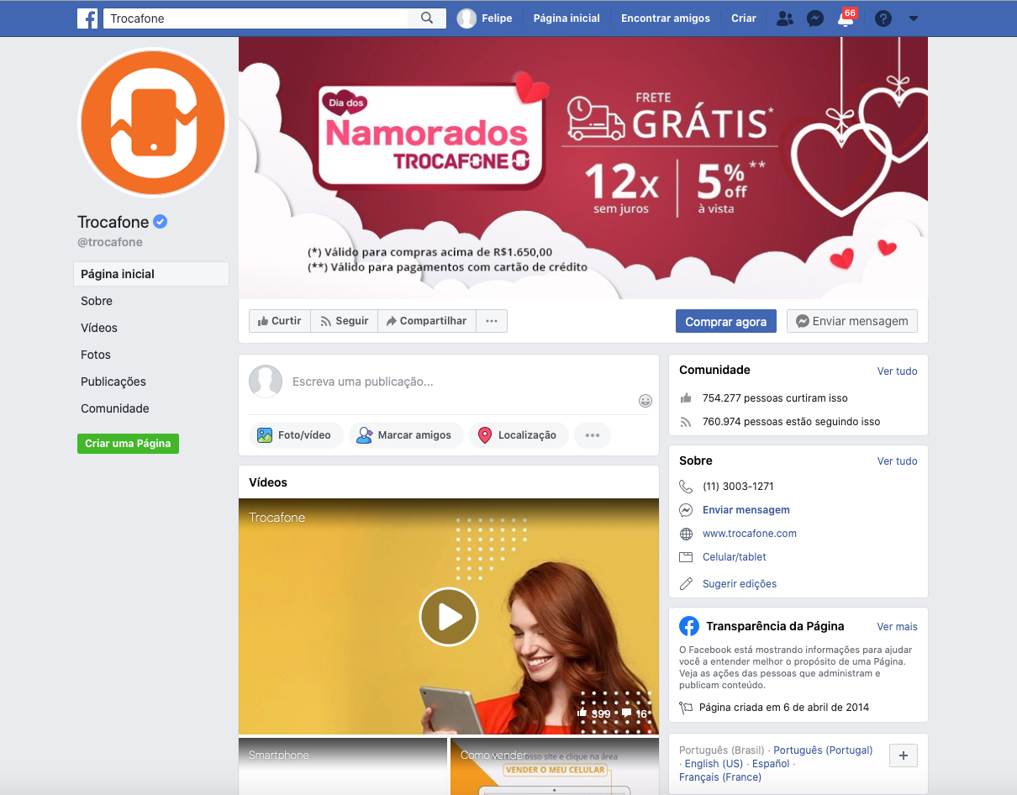Click the Curtir button
Screen dimensions: 1017x795
[280, 321]
